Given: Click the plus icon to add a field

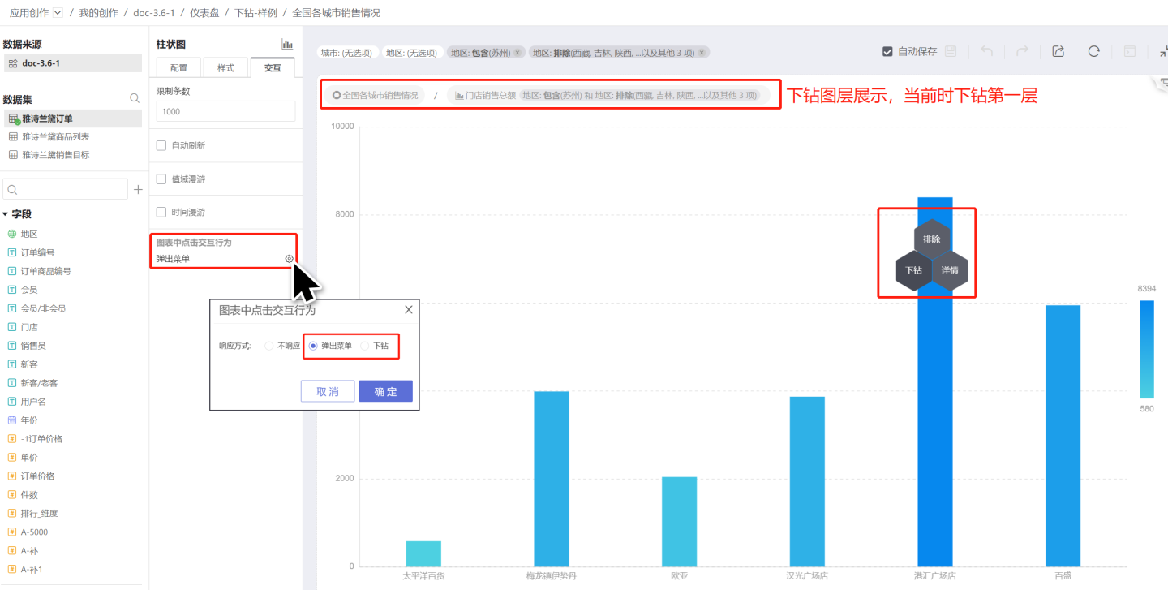Looking at the screenshot, I should [x=138, y=189].
